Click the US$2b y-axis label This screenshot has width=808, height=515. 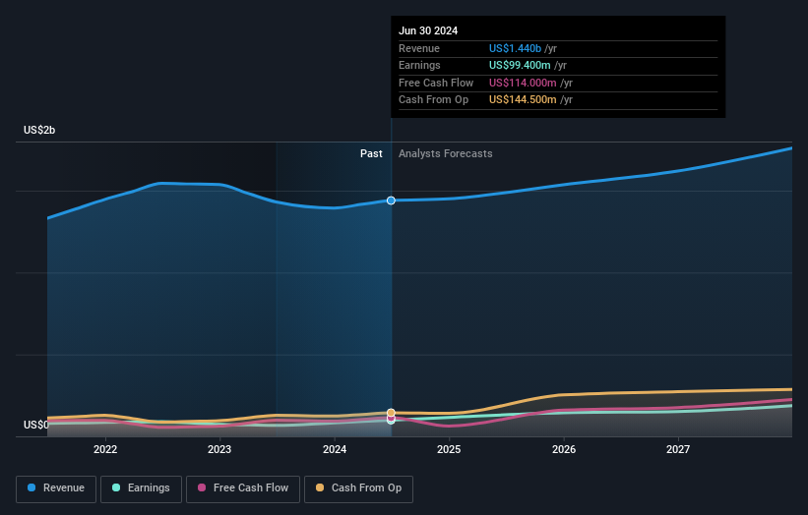[39, 130]
